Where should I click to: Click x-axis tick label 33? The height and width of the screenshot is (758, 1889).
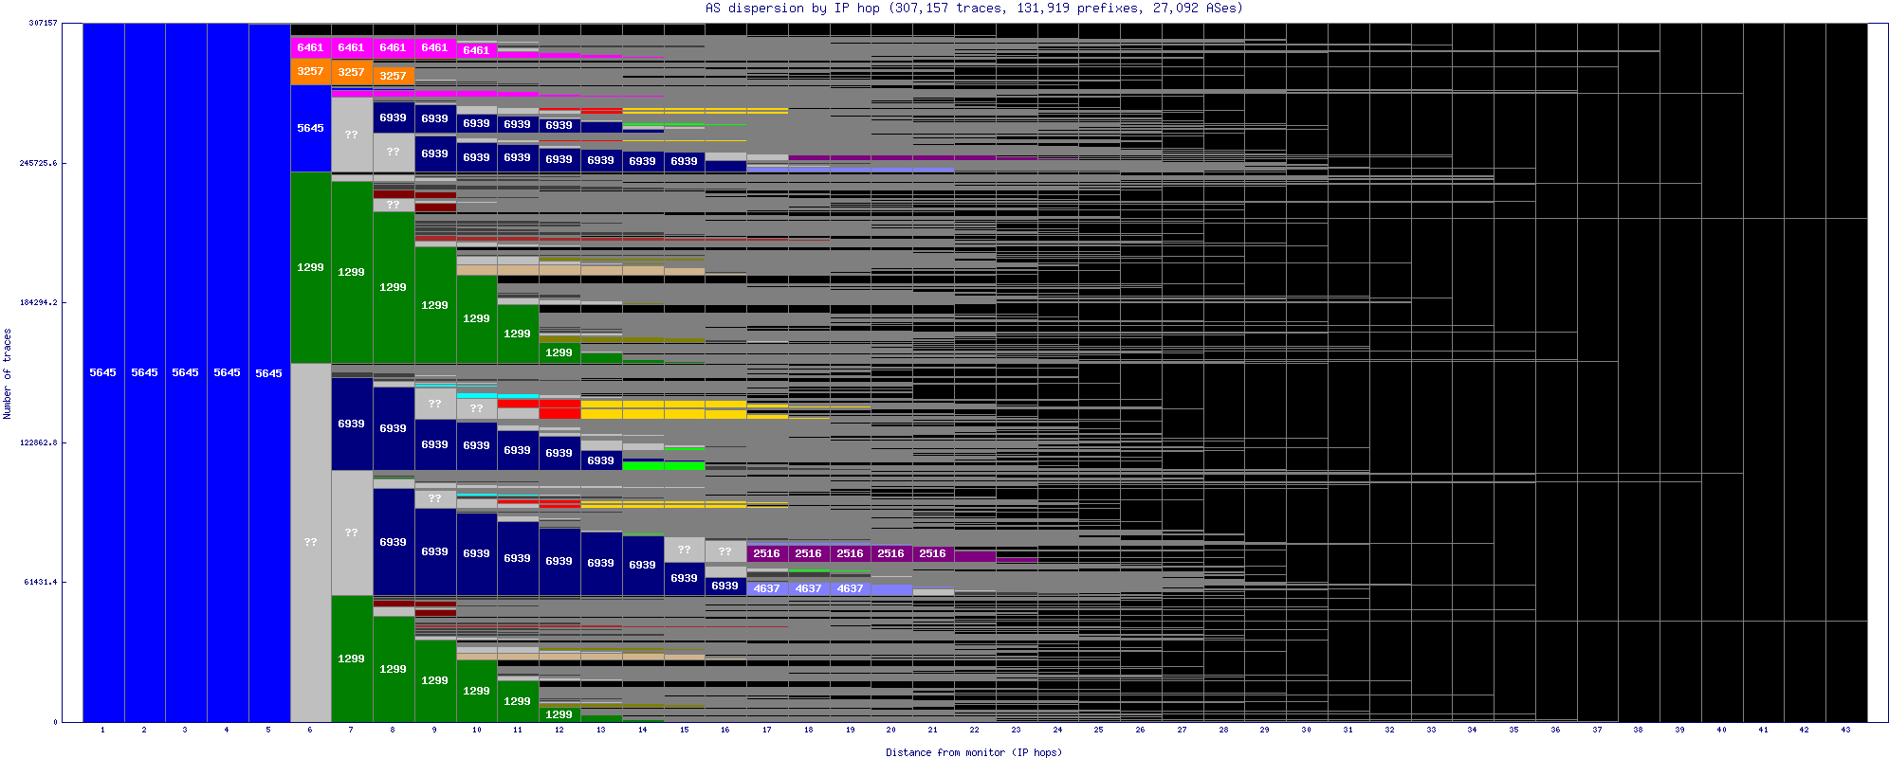(x=1431, y=730)
